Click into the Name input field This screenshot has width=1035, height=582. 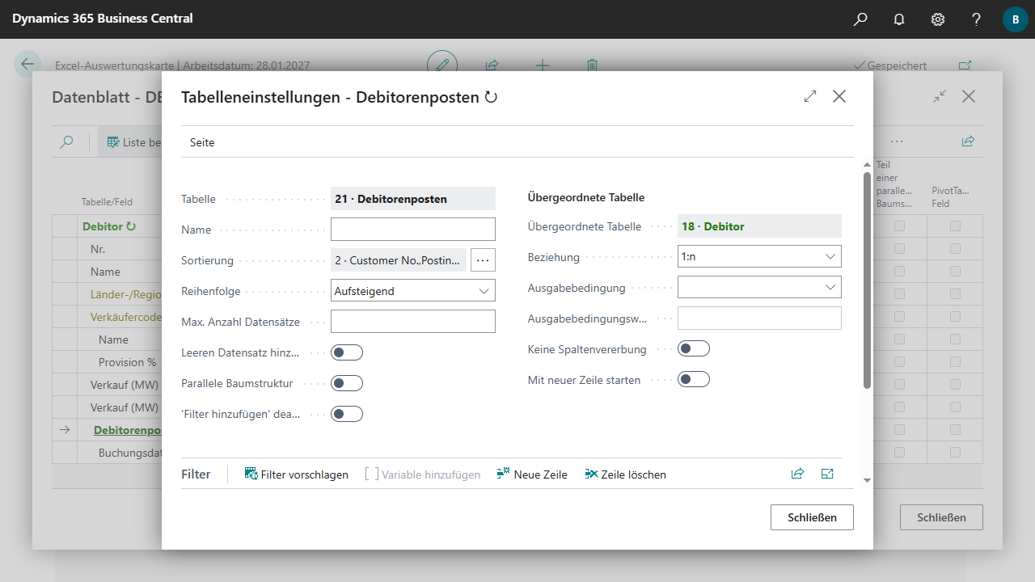413,230
